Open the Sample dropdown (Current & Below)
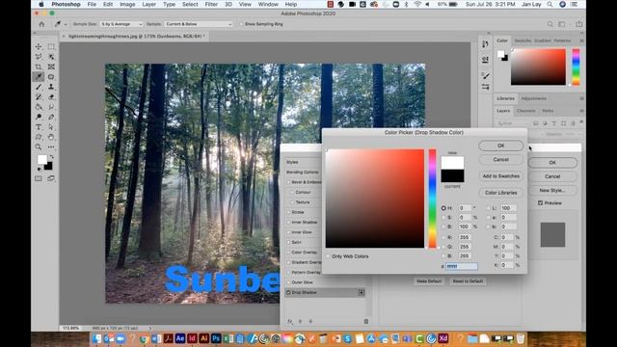This screenshot has height=347, width=617. click(199, 24)
